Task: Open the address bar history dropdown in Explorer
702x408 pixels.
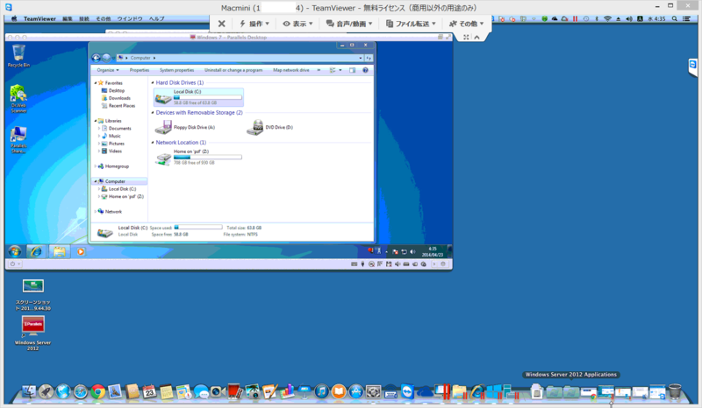Action: [361, 58]
